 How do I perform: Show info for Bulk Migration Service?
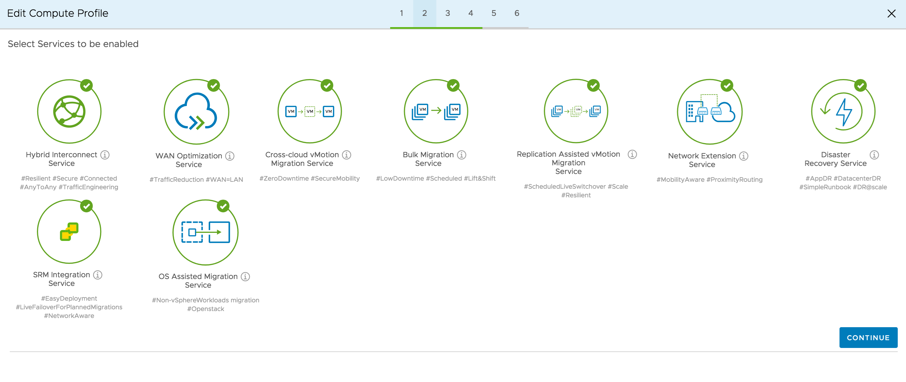[461, 155]
